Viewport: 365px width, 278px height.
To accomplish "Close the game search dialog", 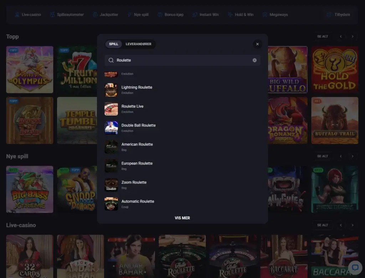I will pos(257,44).
